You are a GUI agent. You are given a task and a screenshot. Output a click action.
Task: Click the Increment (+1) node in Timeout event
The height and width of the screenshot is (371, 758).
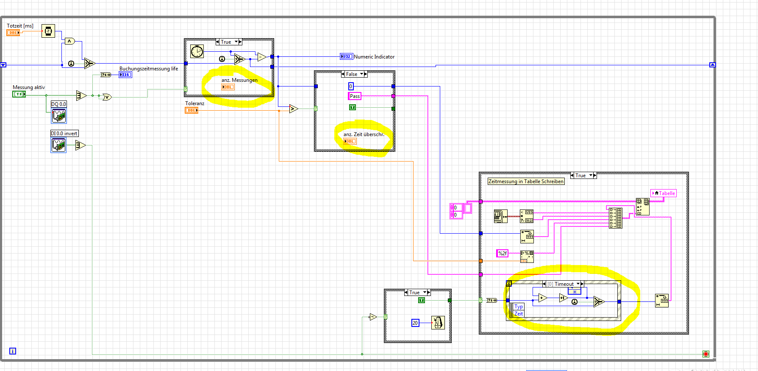(563, 298)
